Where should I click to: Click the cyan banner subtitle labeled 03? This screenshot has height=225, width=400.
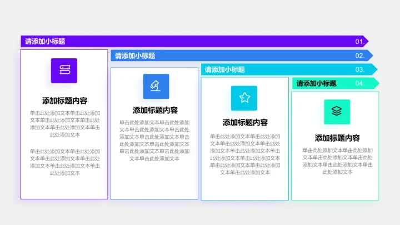point(224,69)
